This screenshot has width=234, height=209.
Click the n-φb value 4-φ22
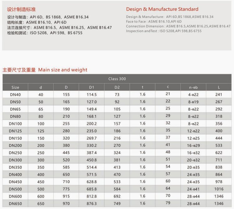[193, 95]
